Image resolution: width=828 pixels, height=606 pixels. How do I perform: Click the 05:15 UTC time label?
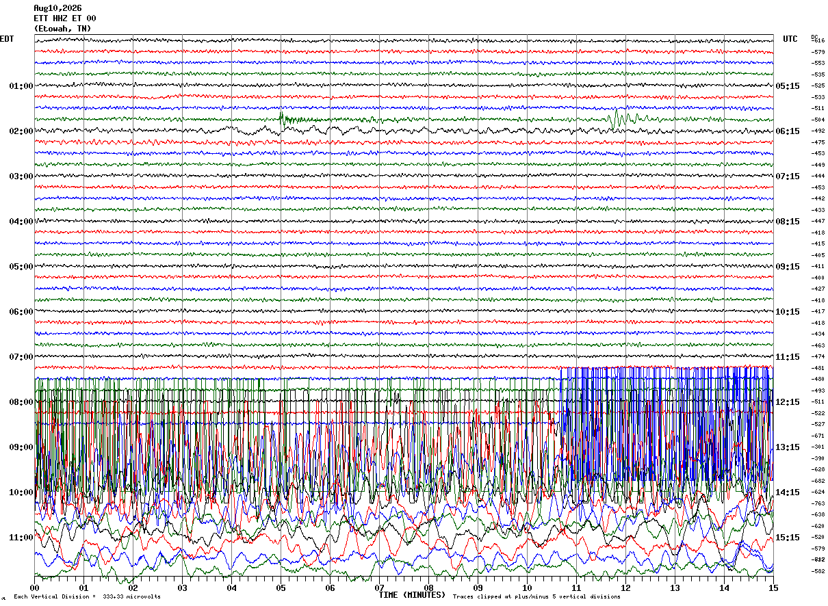click(787, 86)
